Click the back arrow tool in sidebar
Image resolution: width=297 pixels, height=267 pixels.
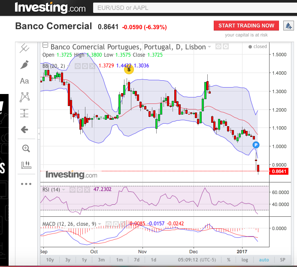[x=24, y=130]
